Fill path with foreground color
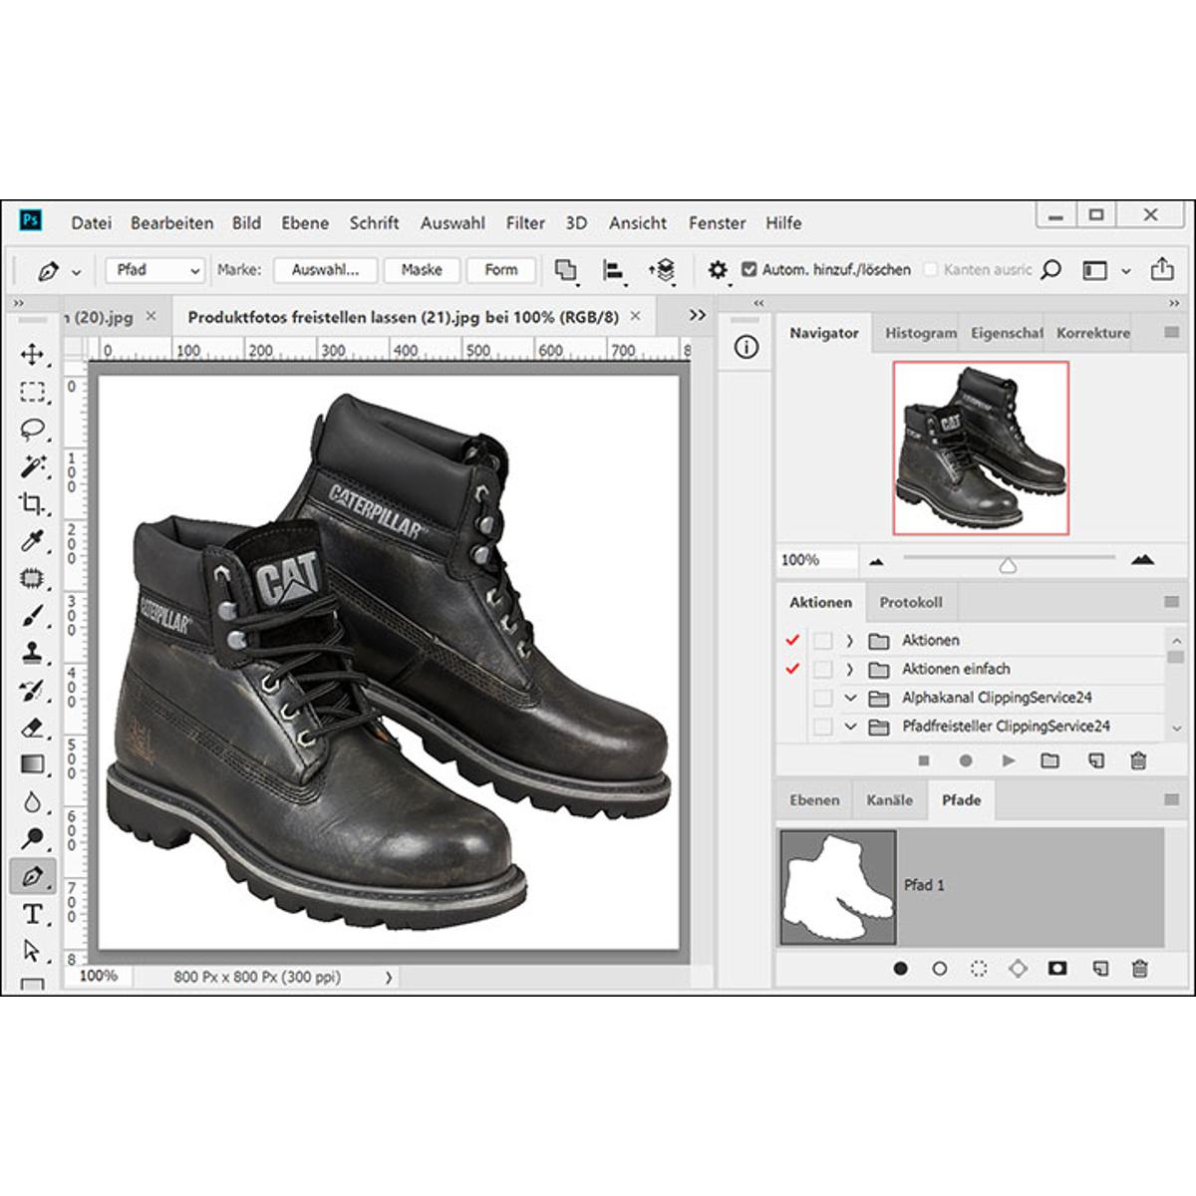The width and height of the screenshot is (1196, 1196). pos(901,969)
